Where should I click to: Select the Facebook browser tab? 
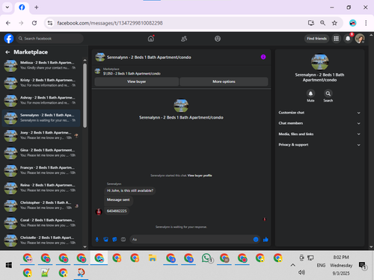[x=22, y=7]
